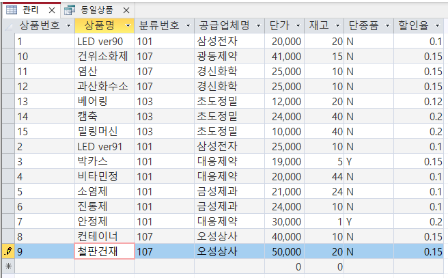
Task: Click the cell LED ver91
Action: [x=104, y=147]
